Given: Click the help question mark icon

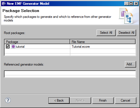Looking at the screenshot, I should 8,100.
